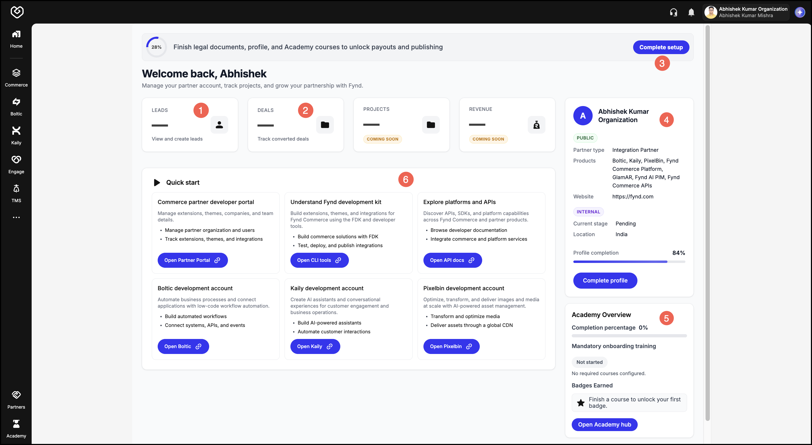
Task: Open the Abhishek Kumar Organization account switcher
Action: (x=746, y=12)
